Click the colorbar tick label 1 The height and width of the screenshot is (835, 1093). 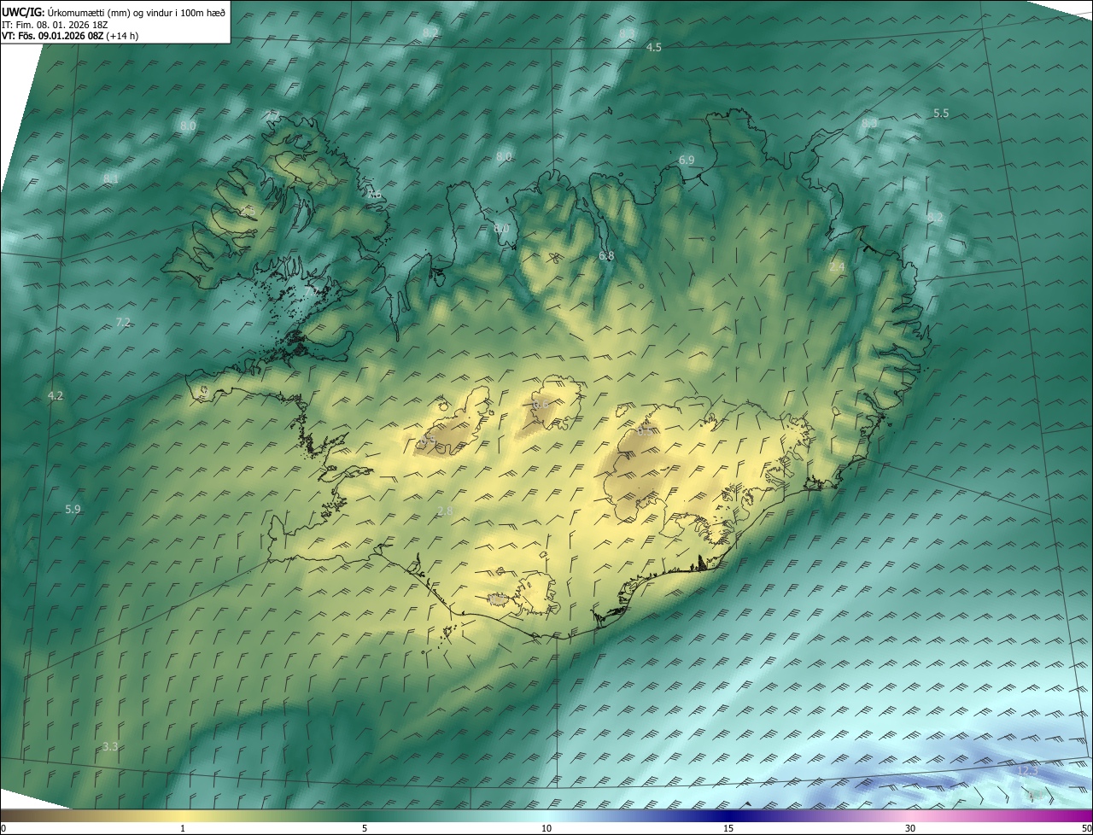pyautogui.click(x=183, y=829)
